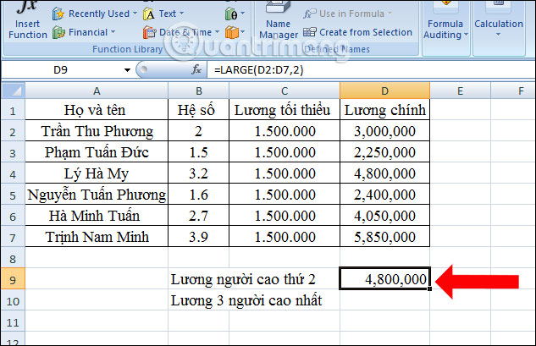Click salary cell 3,000,000
Screen dimensions: 536x346
(x=385, y=131)
